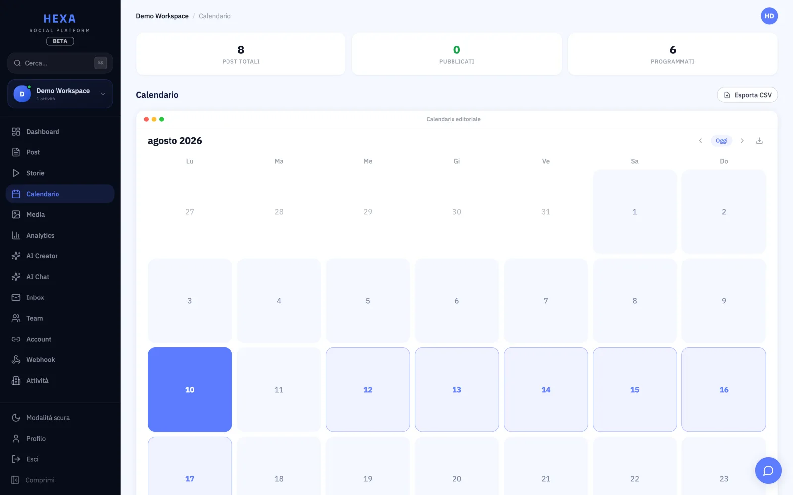The height and width of the screenshot is (495, 793).
Task: Select Media label in the sidebar
Action: (x=35, y=215)
